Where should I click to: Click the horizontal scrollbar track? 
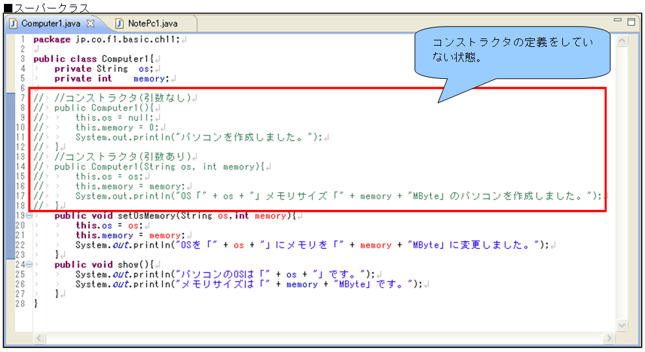tap(326, 338)
